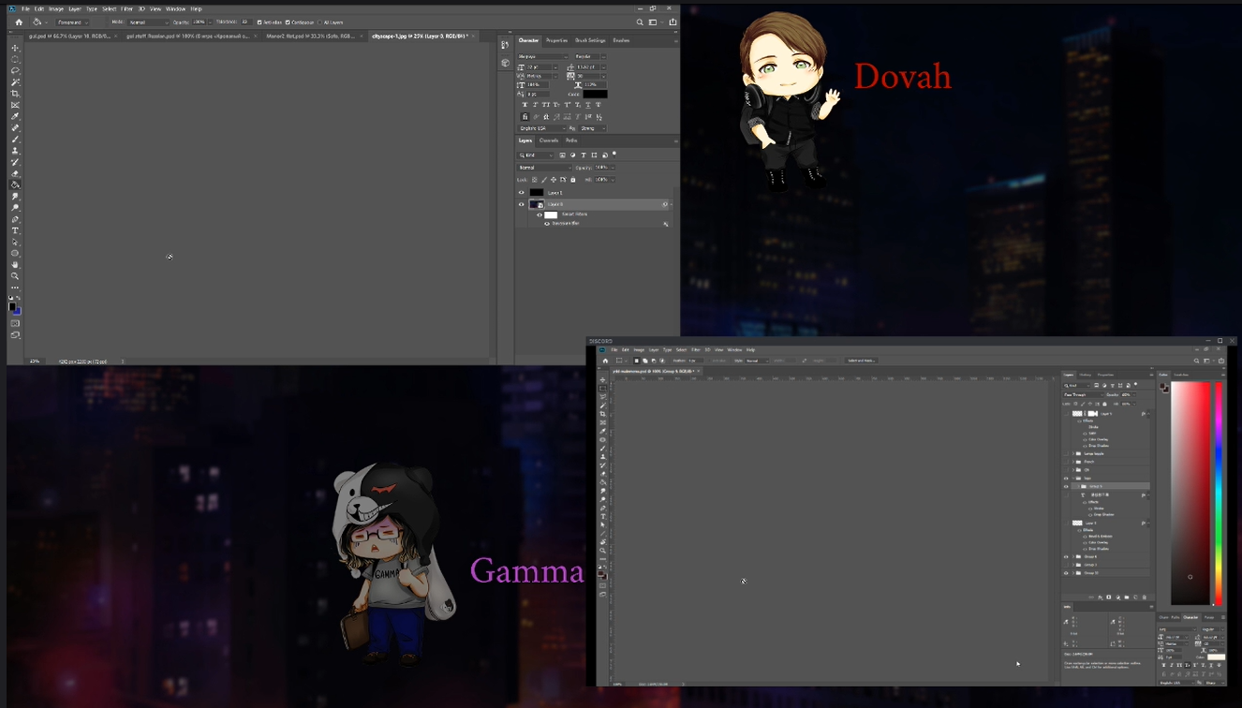Image resolution: width=1242 pixels, height=708 pixels.
Task: Open the blend mode dropdown in top Layers panel
Action: click(544, 168)
